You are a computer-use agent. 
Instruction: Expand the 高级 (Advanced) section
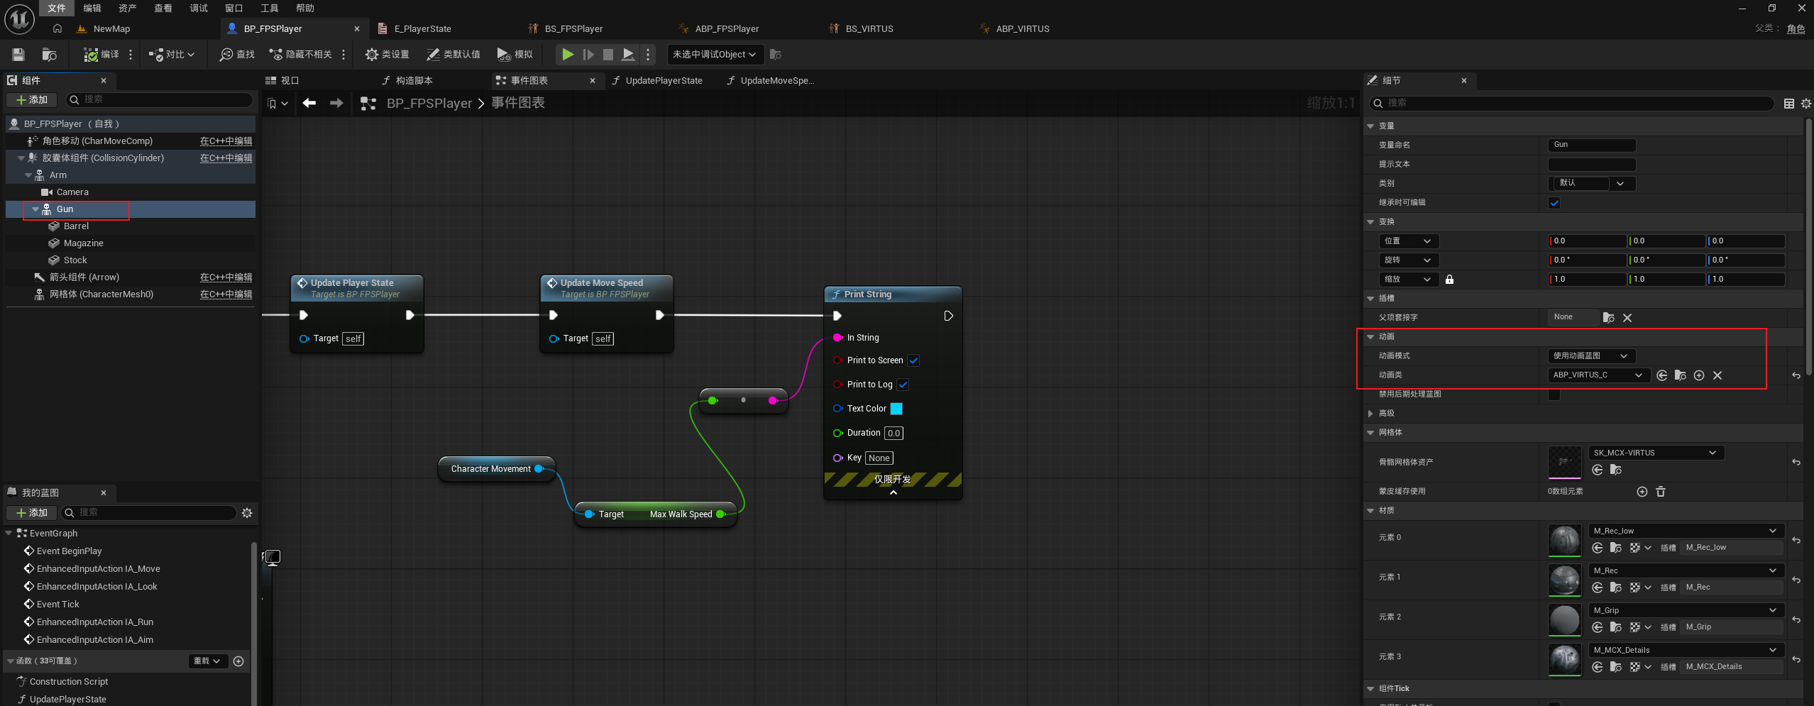pos(1370,414)
